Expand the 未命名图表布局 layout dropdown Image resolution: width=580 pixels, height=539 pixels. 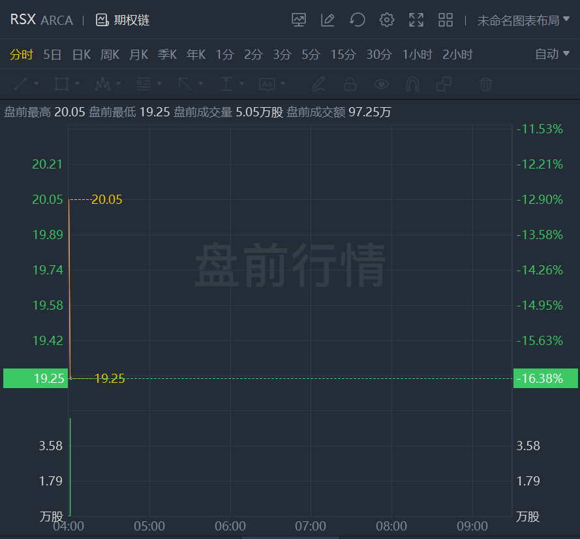click(523, 20)
